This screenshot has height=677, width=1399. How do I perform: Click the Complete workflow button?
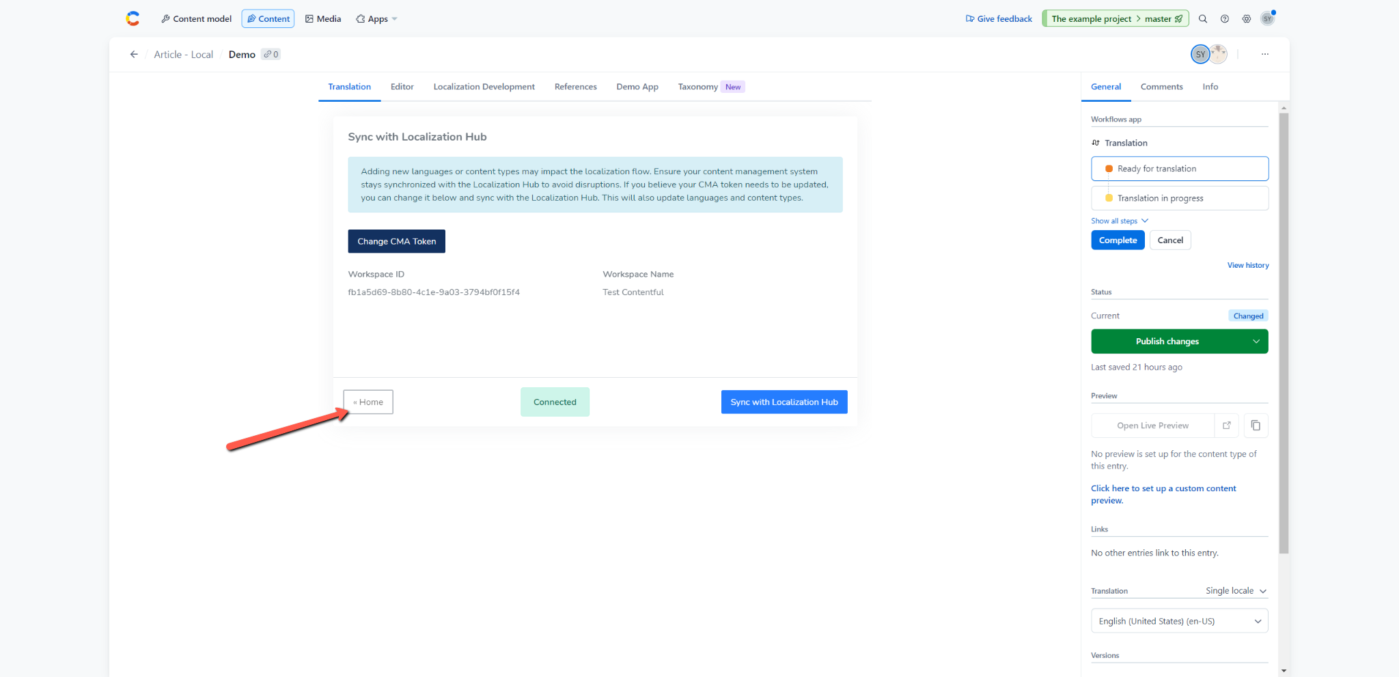coord(1118,240)
